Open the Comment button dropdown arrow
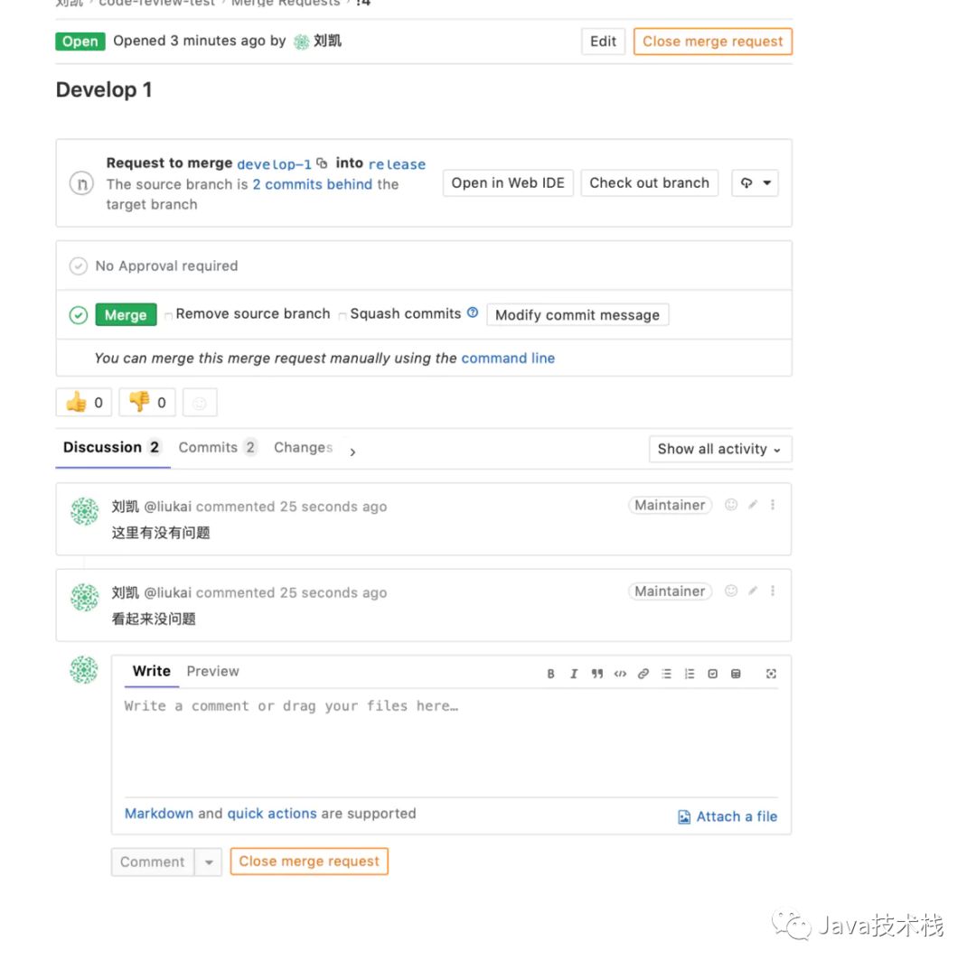The width and height of the screenshot is (976, 969). [209, 862]
